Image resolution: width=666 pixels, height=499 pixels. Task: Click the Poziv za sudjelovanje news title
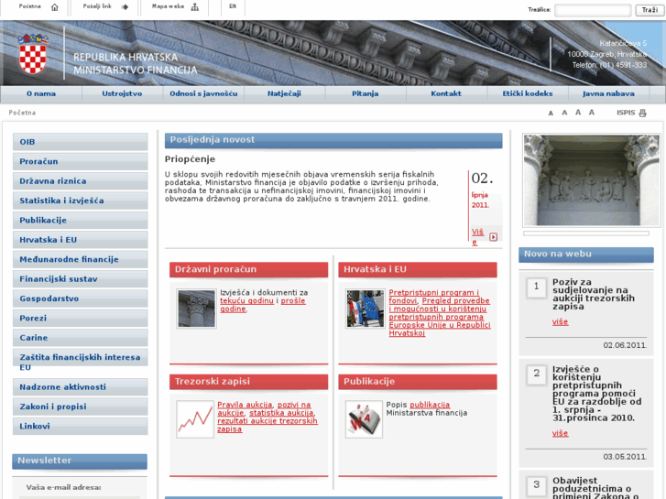[x=594, y=294]
